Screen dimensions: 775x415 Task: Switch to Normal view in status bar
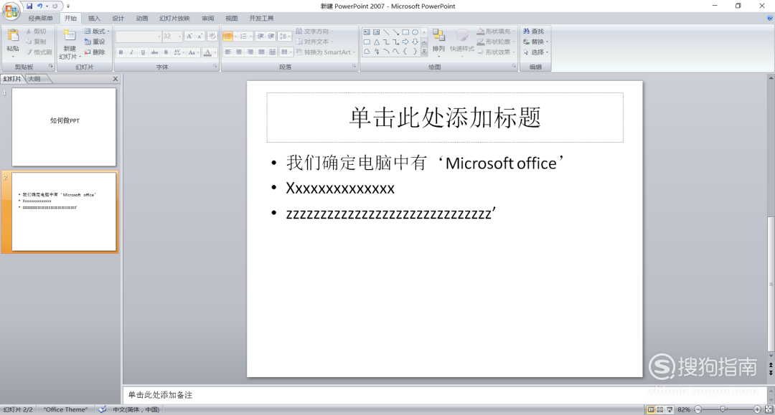point(651,409)
